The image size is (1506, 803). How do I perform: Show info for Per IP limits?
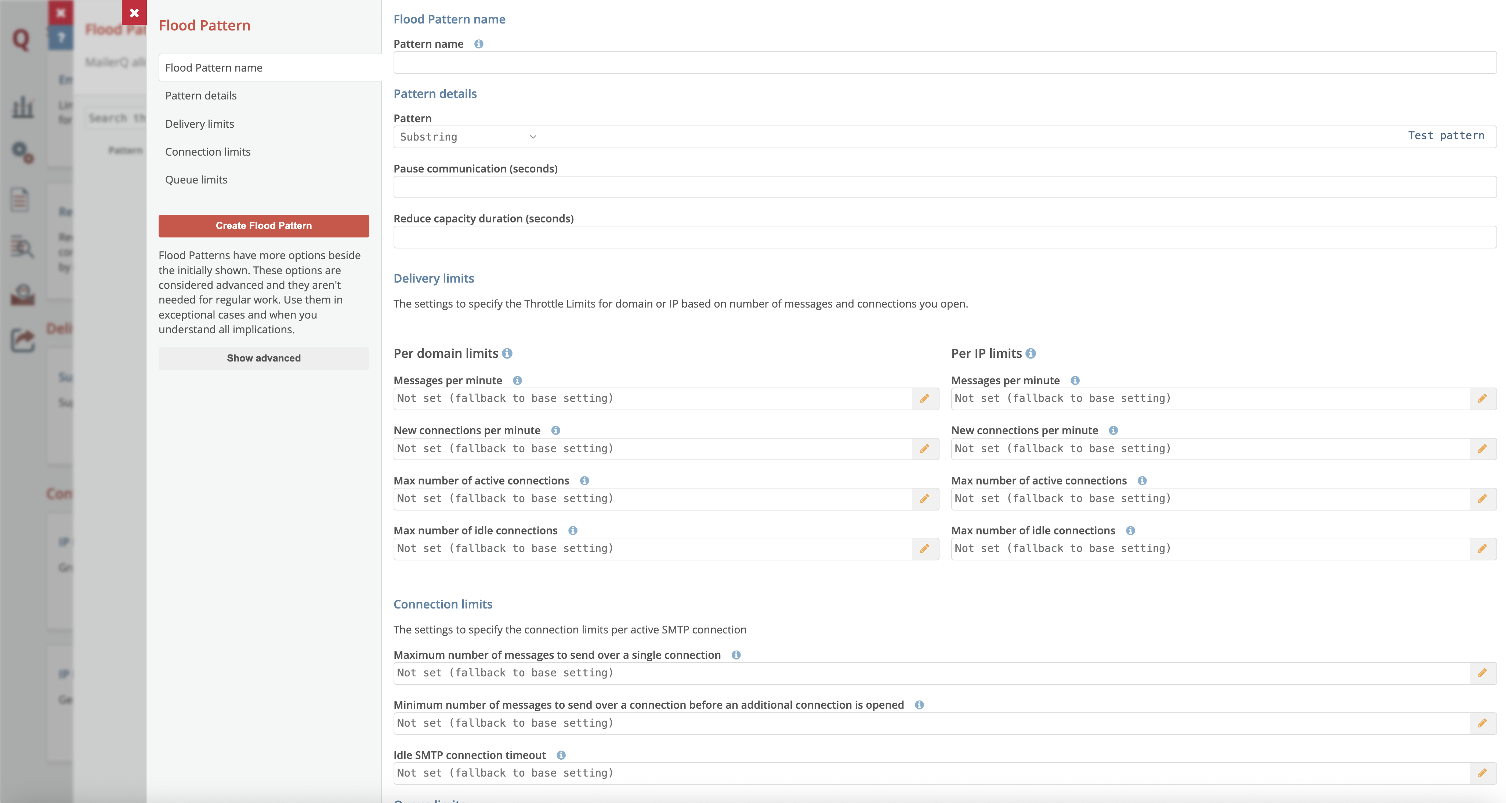point(1031,353)
